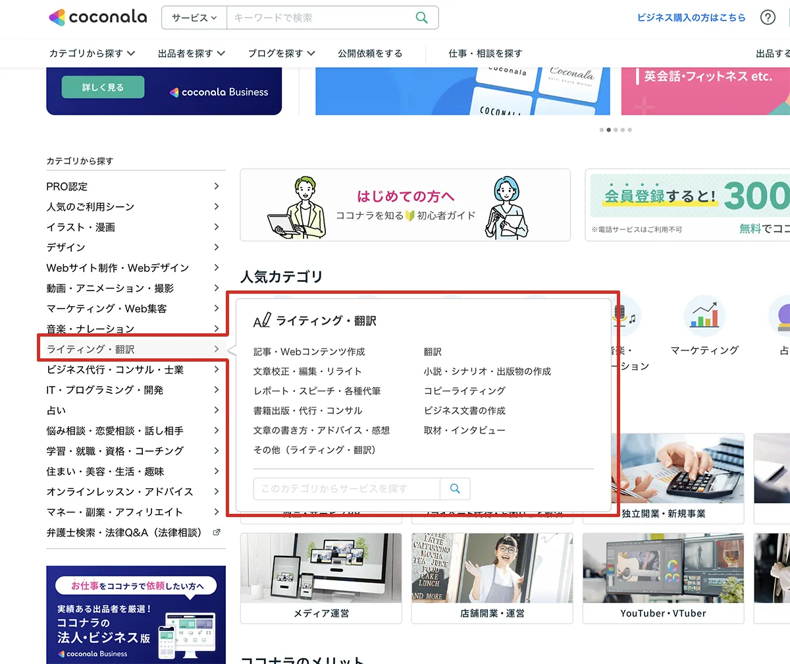The height and width of the screenshot is (664, 790).
Task: Open レポート・スピーチ・各種代筆 subcategory
Action: coord(317,391)
